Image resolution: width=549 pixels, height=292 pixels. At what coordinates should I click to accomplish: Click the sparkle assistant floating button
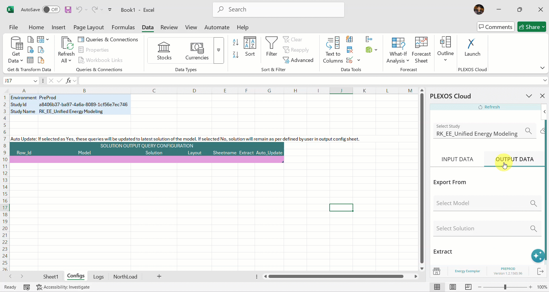[x=538, y=256]
